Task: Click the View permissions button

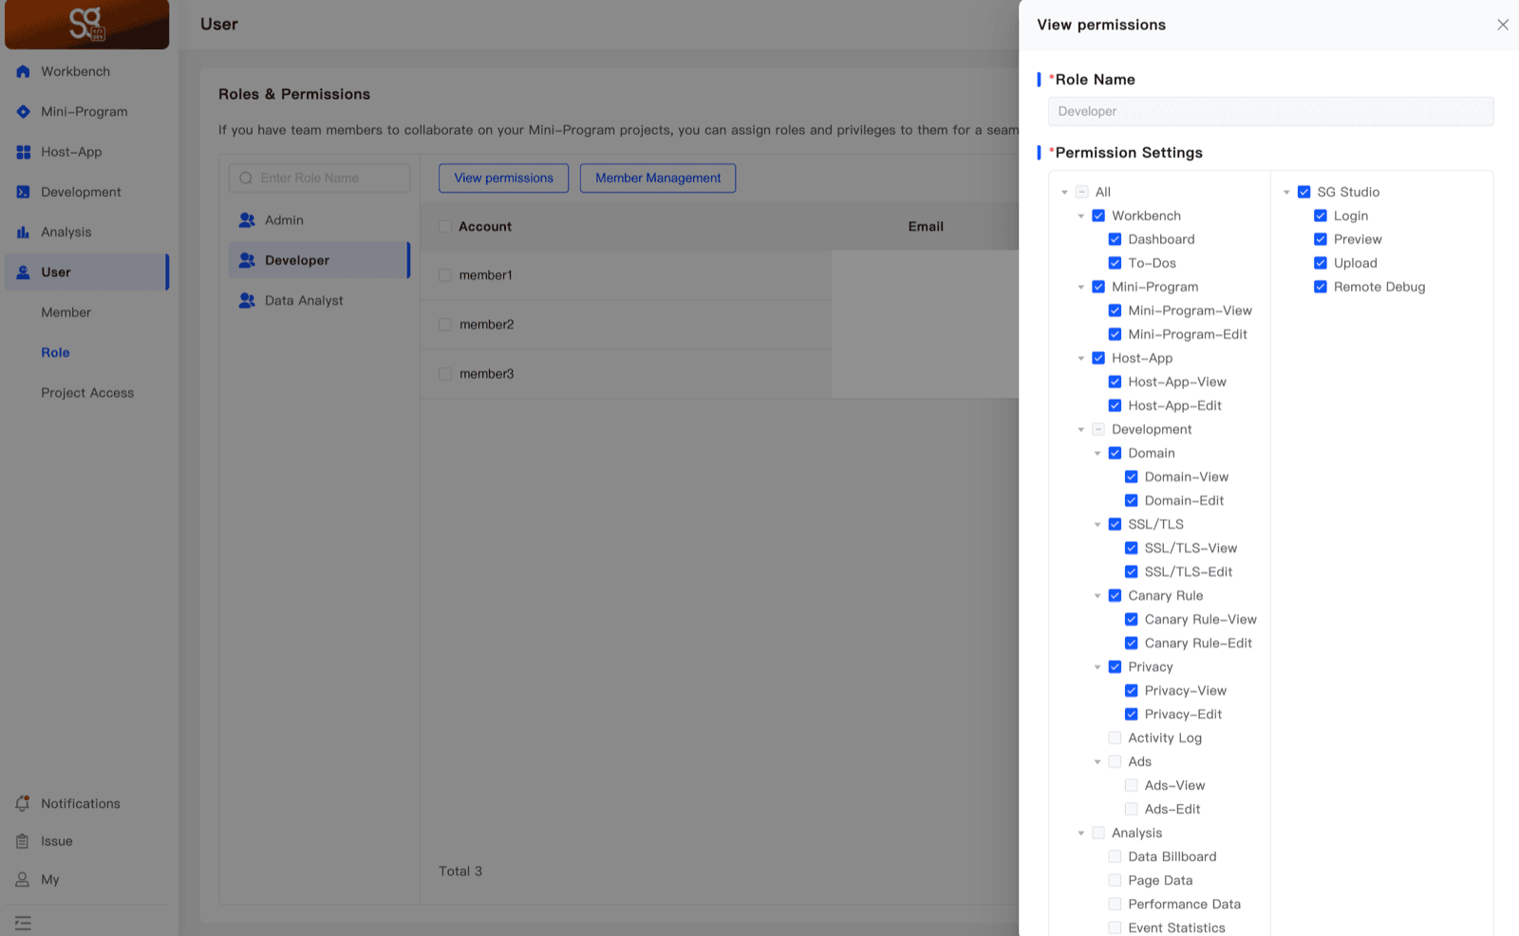Action: pos(503,178)
